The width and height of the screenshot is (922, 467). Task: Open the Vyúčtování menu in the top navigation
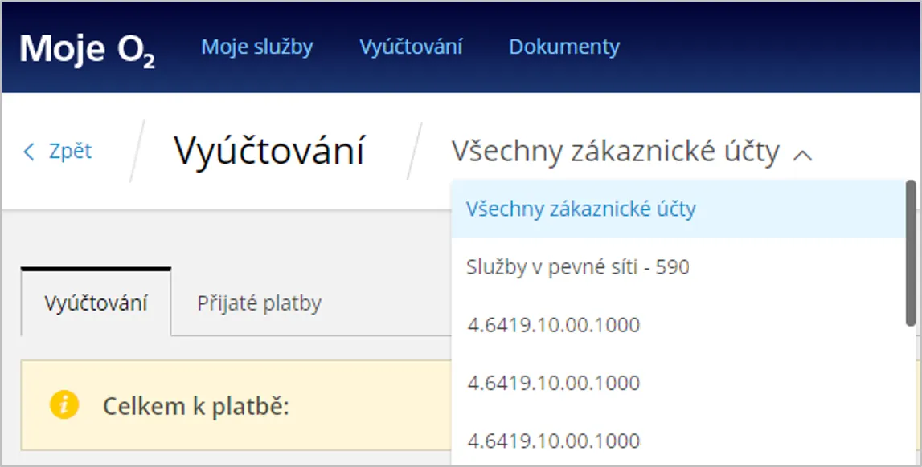click(412, 47)
